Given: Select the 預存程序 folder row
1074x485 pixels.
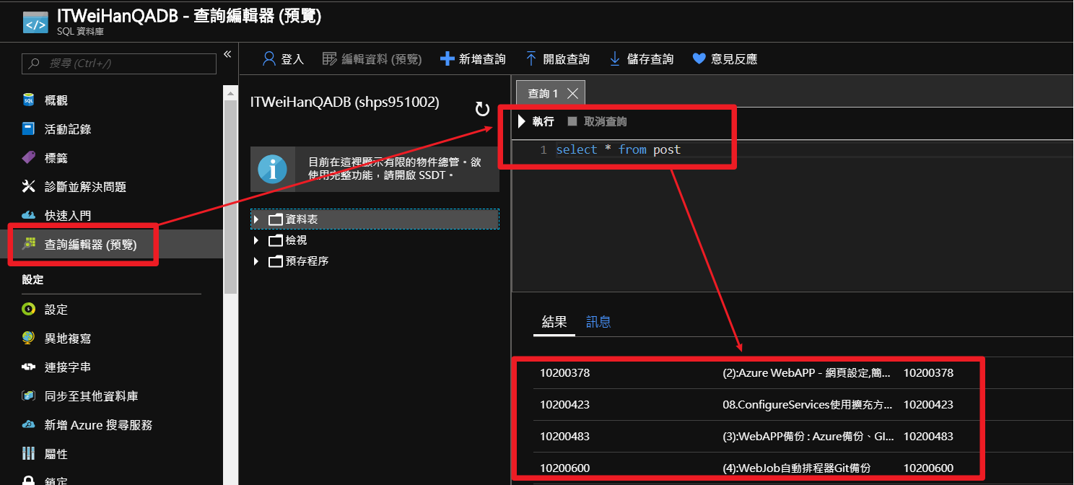Looking at the screenshot, I should pos(375,261).
